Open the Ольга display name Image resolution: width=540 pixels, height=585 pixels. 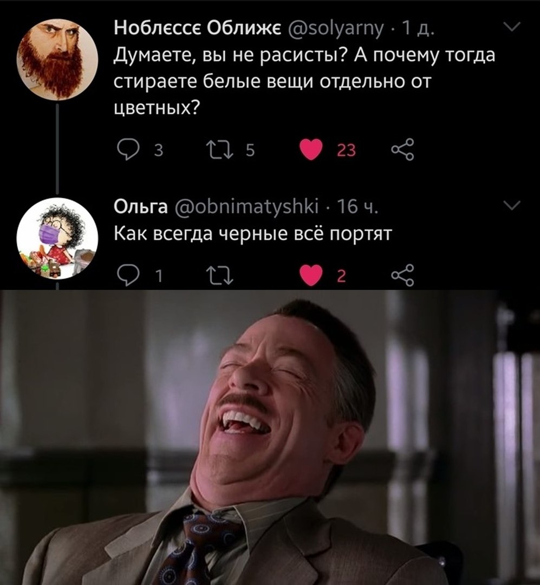tap(141, 207)
